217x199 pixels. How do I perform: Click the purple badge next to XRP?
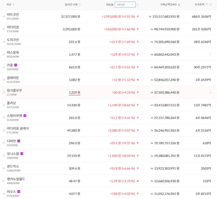coord(16,65)
